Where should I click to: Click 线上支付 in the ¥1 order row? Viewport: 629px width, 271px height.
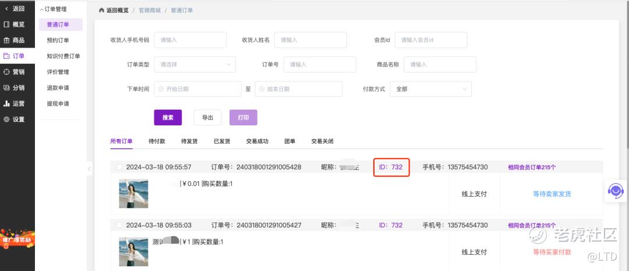click(x=474, y=252)
